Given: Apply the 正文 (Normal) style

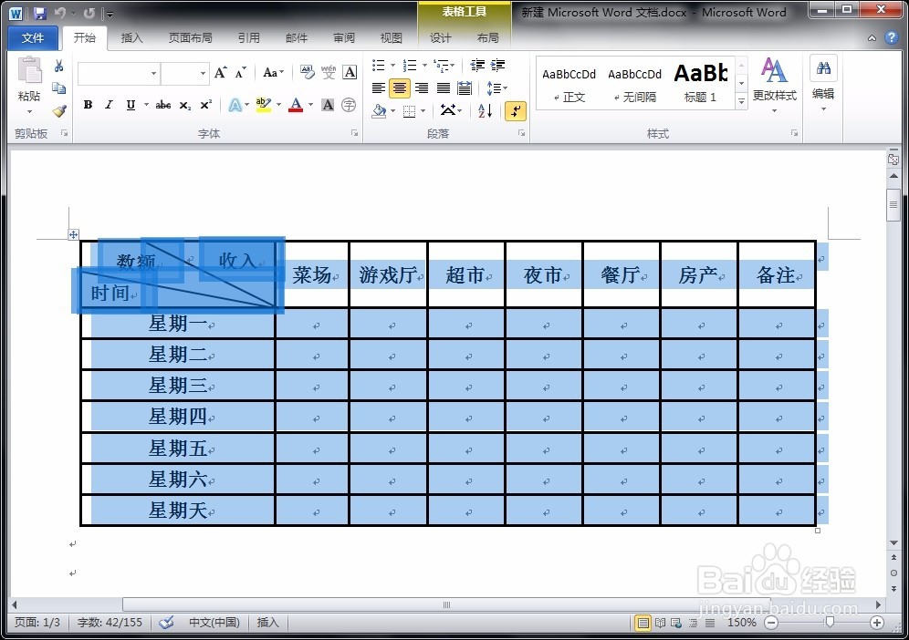Looking at the screenshot, I should click(569, 84).
